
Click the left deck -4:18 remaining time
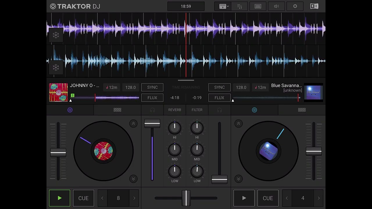[x=175, y=98]
